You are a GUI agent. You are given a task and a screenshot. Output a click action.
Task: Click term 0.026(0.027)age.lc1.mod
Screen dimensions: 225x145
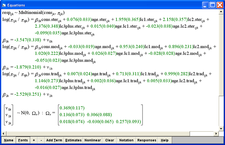117,54
